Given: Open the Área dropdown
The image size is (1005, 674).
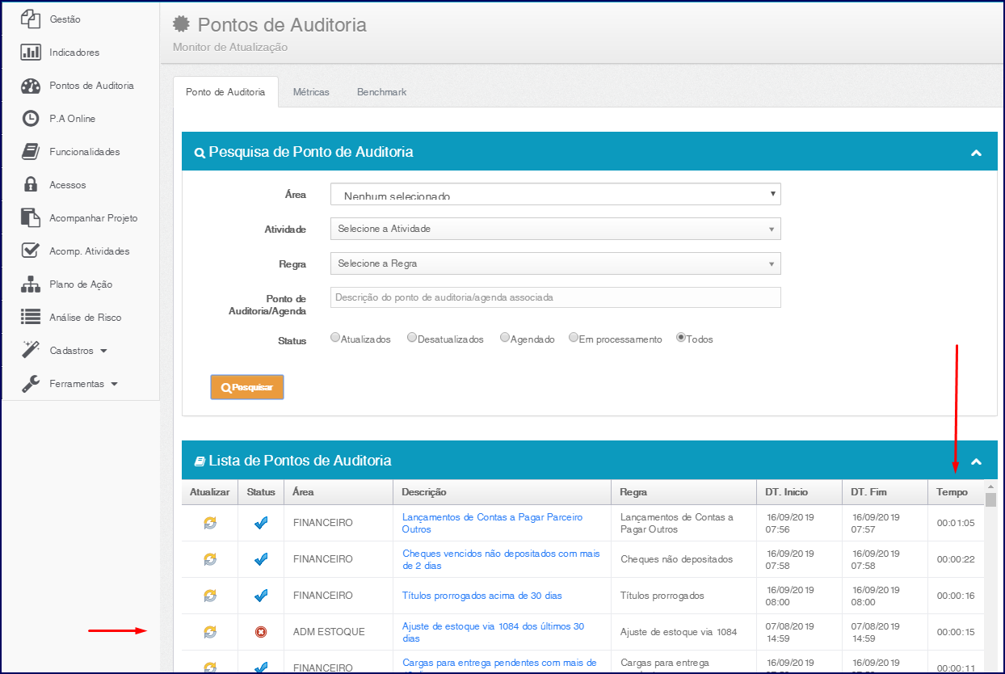Looking at the screenshot, I should (556, 194).
